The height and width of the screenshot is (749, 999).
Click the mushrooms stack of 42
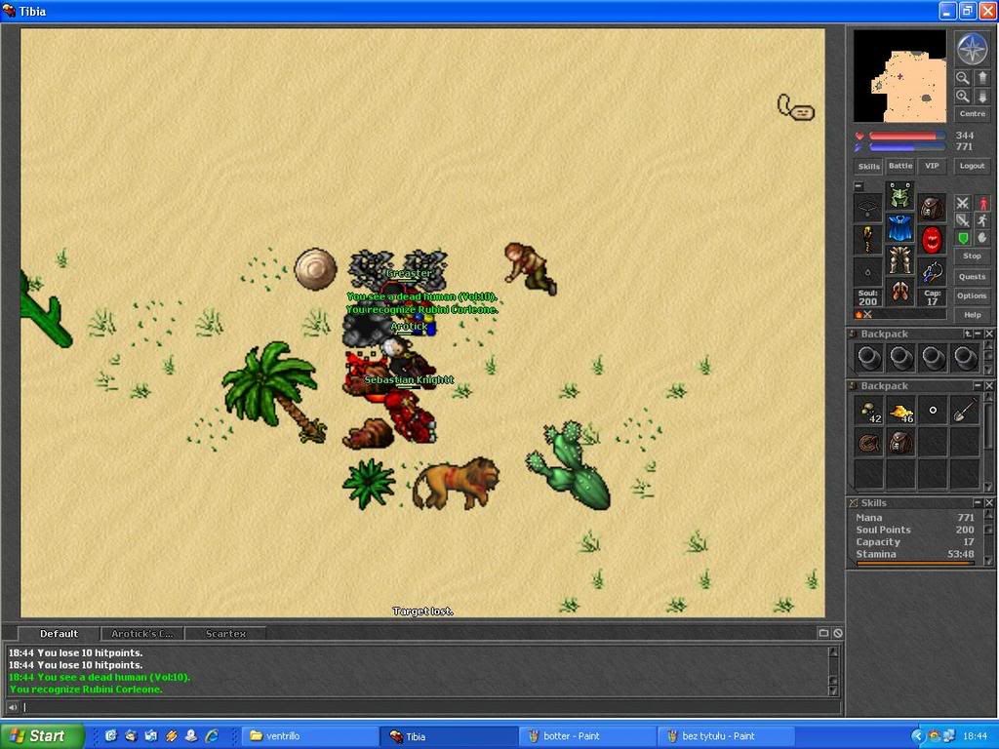869,411
